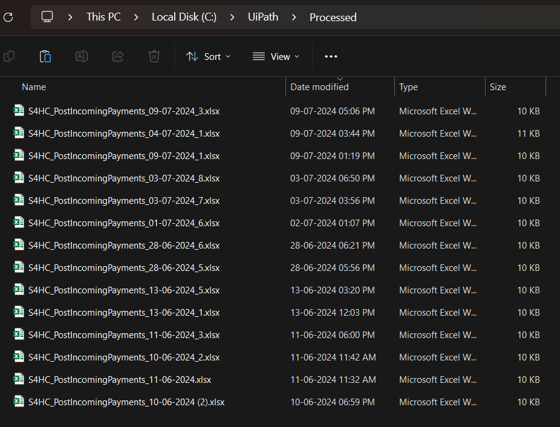Click date 03-07-2024 06:50 PM
The width and height of the screenshot is (560, 427).
[x=333, y=178]
